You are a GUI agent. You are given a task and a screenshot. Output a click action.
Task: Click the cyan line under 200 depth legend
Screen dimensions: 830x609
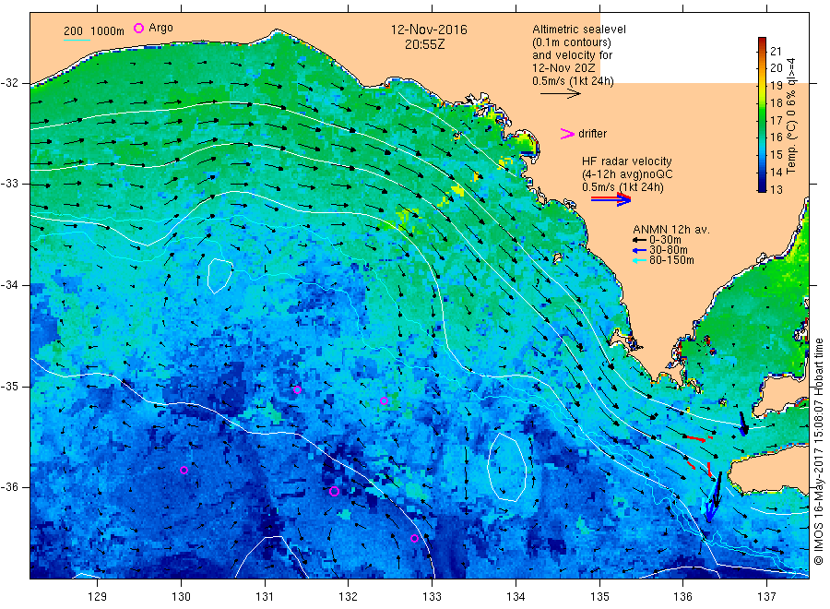pos(77,40)
